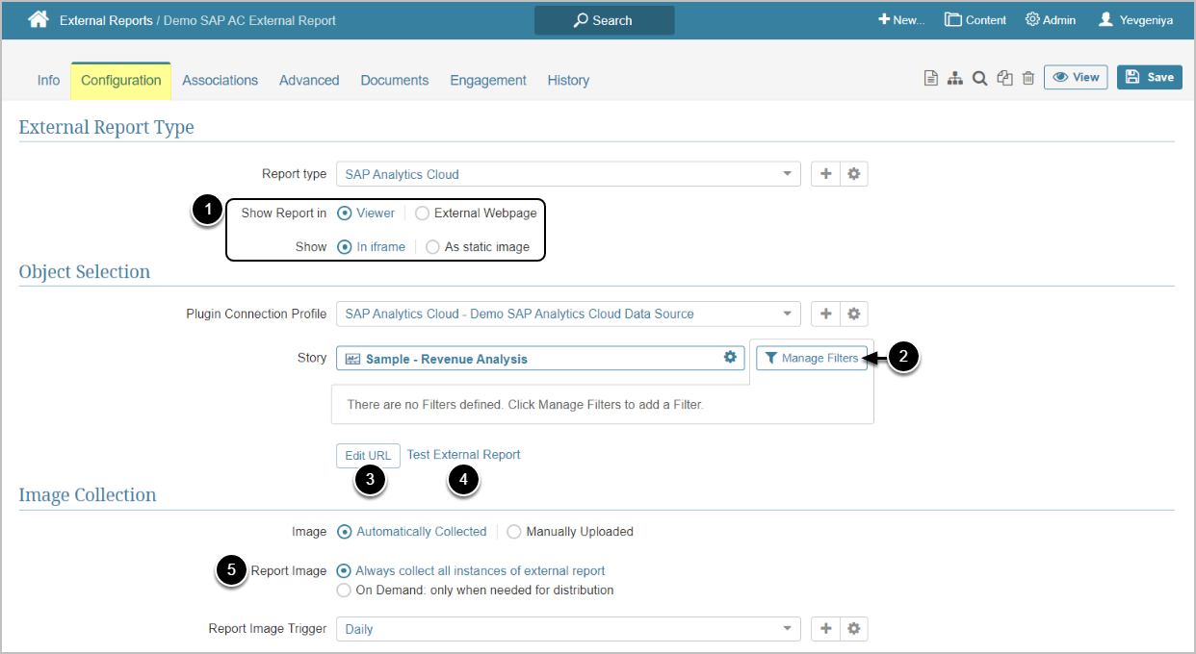Select On Demand report image option

click(344, 591)
